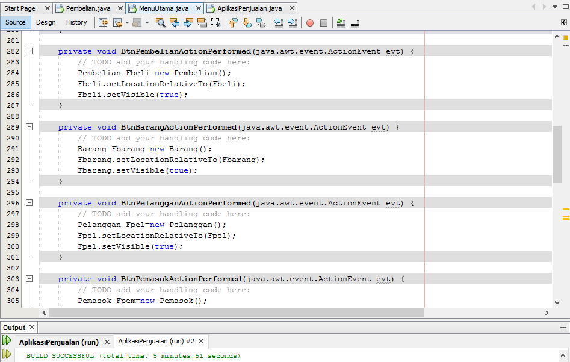
Task: Open the Design view of MenuUtama.java
Action: [46, 22]
